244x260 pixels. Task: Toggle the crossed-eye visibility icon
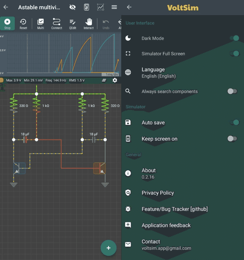(x=73, y=7)
